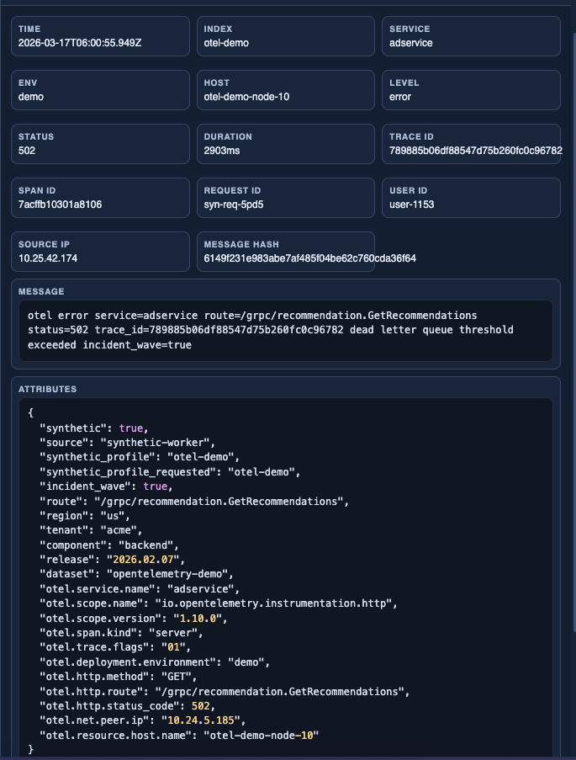Select the SOURCE IP value 10.25.42.174
Image resolution: width=576 pixels, height=760 pixels.
tap(52, 258)
